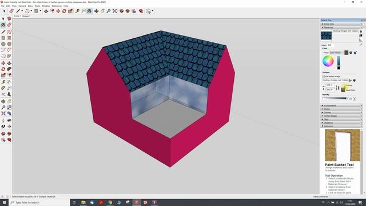Click the user account sign-in icon
Screen dimensions: 366x206
click(x=148, y=11)
